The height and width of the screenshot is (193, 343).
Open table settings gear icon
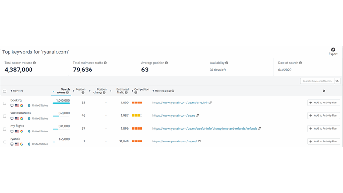pyautogui.click(x=324, y=91)
